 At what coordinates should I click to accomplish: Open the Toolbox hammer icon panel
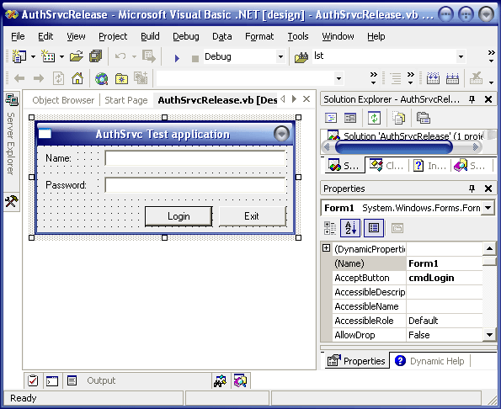[x=12, y=201]
